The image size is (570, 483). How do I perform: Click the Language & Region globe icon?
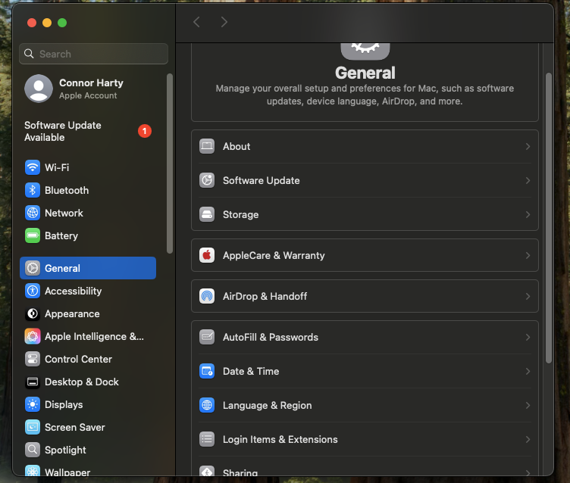pyautogui.click(x=207, y=405)
